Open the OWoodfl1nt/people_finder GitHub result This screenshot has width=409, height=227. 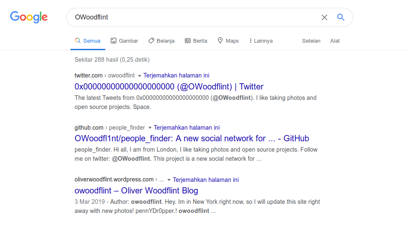(192, 138)
